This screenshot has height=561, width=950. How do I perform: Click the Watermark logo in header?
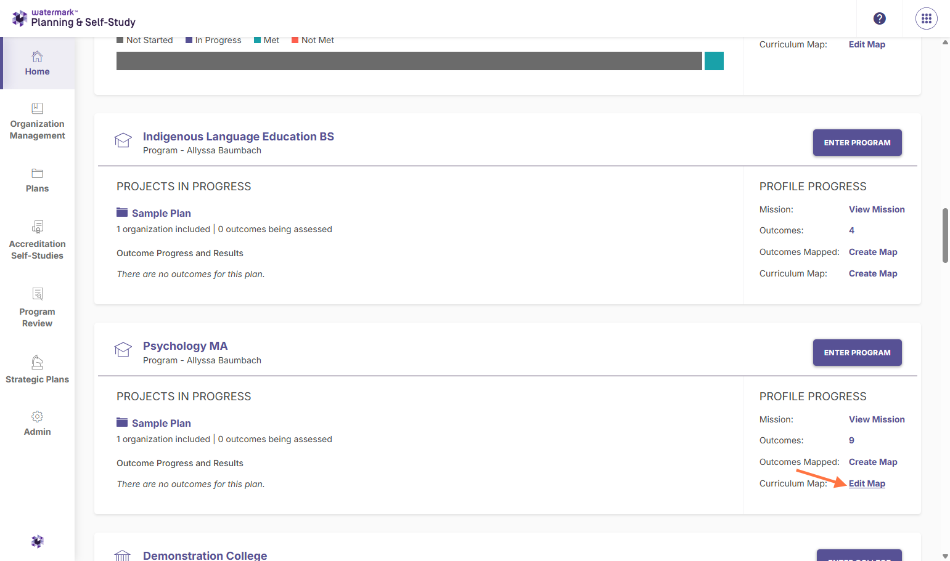(x=74, y=18)
